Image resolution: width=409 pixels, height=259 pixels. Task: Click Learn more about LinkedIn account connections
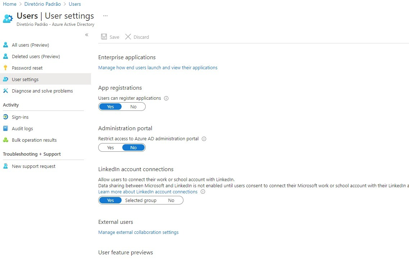148,192
